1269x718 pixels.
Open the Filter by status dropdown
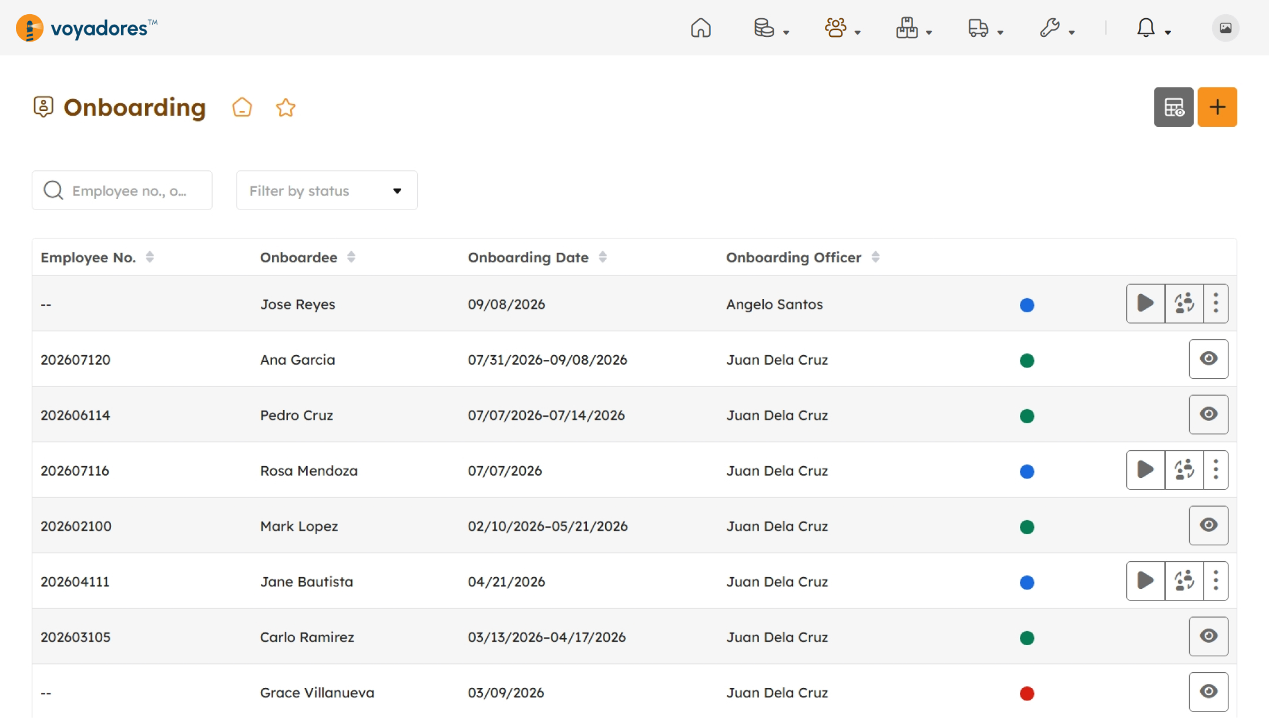pyautogui.click(x=327, y=190)
